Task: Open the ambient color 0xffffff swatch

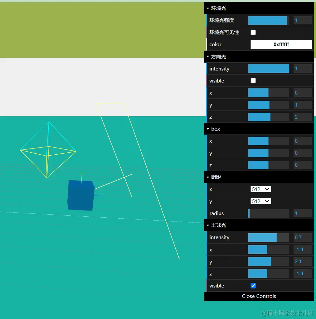Action: 281,45
